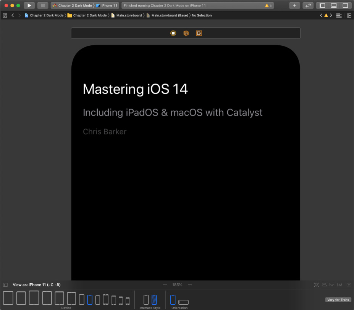Click the Finished running activity status
Image resolution: width=354 pixels, height=310 pixels.
tap(165, 6)
